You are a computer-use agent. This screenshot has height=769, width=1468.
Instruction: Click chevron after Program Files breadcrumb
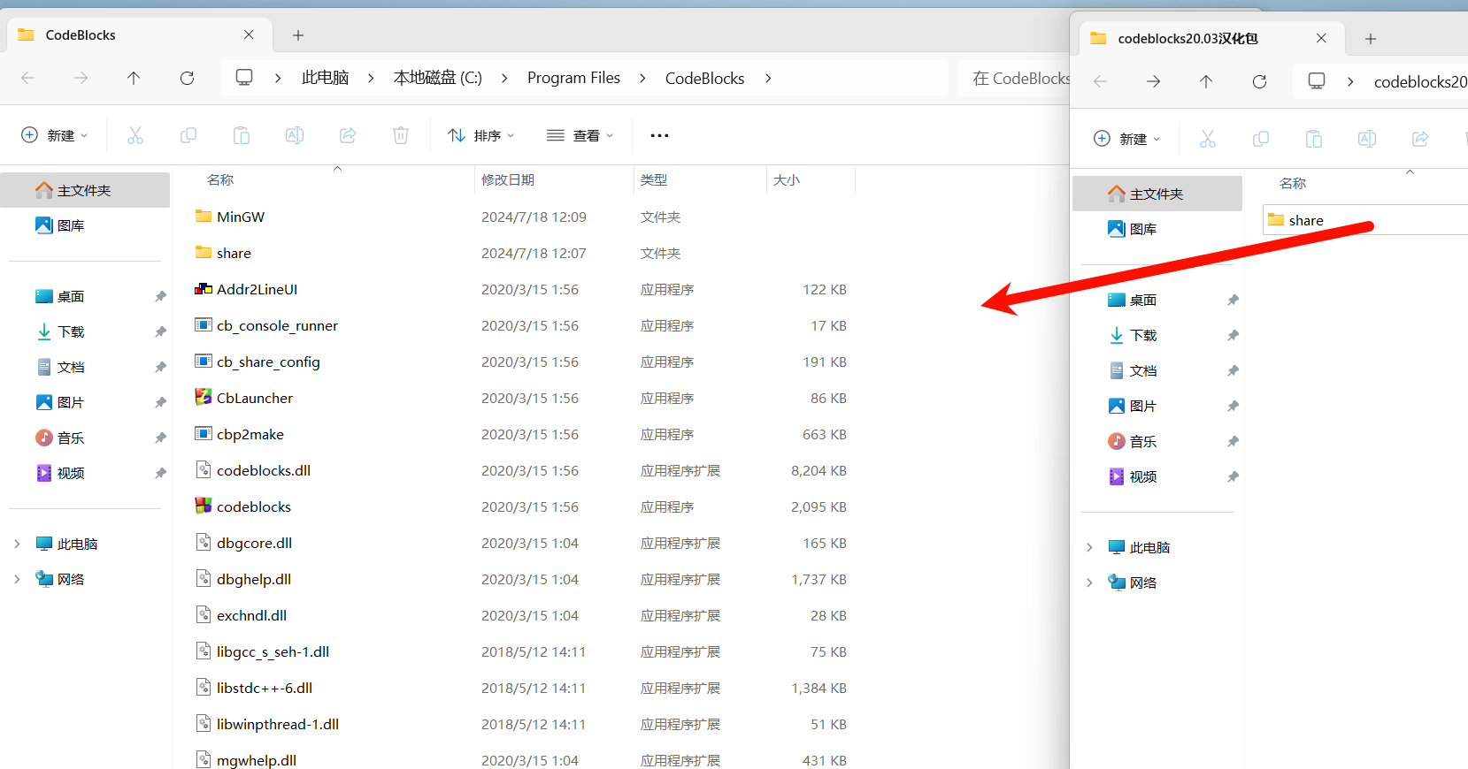[642, 78]
